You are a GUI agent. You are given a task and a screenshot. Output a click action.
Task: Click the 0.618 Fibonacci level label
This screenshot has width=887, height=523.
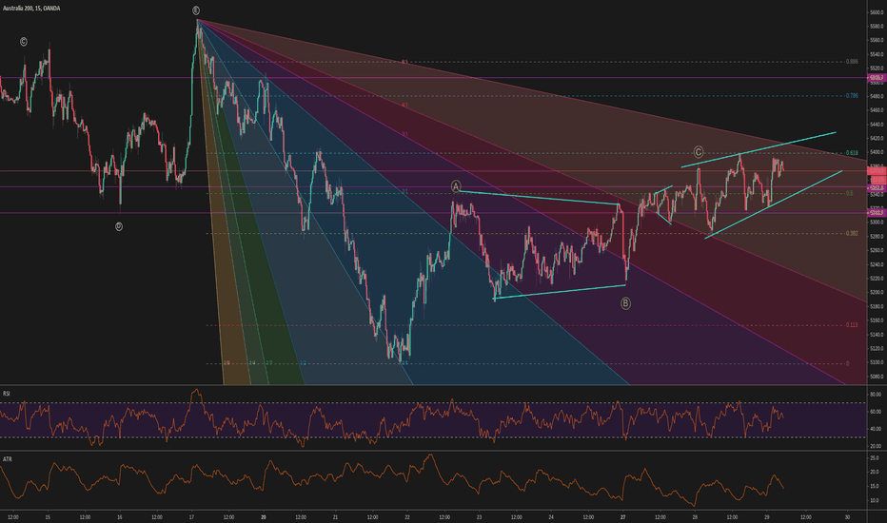point(852,153)
